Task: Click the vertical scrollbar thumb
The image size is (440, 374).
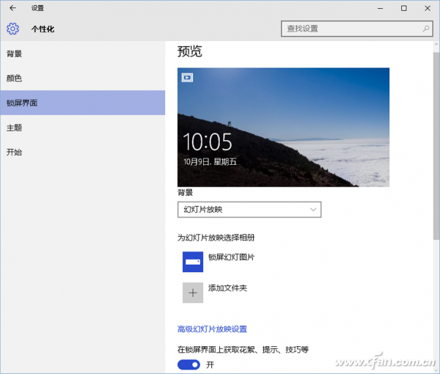Action: click(x=436, y=146)
